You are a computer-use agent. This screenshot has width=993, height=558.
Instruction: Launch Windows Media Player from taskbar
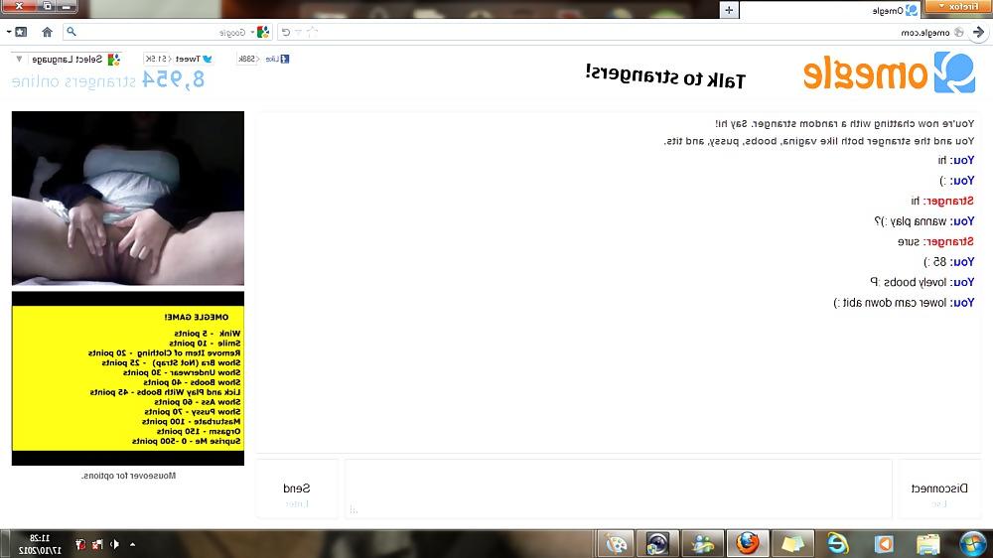pyautogui.click(x=884, y=543)
